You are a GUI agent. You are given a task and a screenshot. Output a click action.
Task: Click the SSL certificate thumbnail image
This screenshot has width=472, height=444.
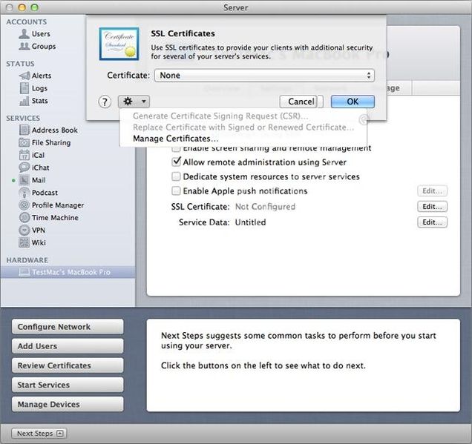[x=119, y=44]
